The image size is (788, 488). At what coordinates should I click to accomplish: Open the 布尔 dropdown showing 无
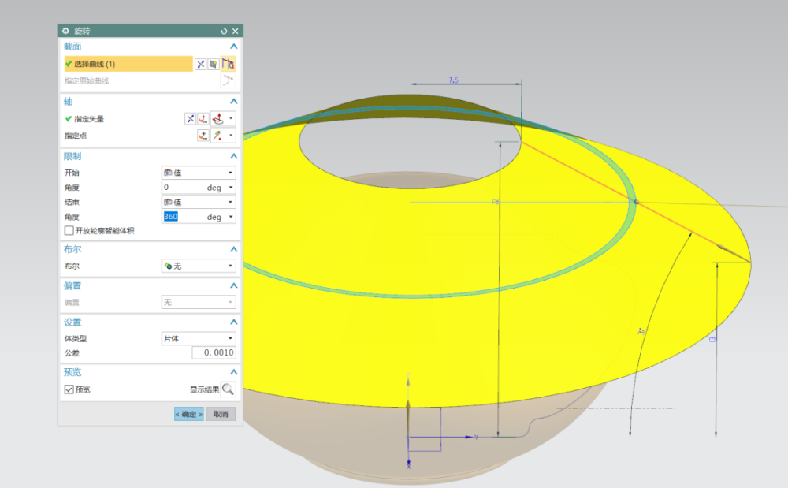click(x=198, y=266)
